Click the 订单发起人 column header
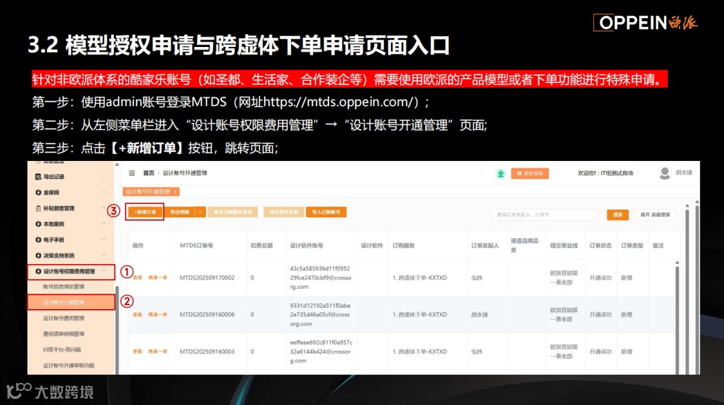724x405 pixels. pos(485,245)
